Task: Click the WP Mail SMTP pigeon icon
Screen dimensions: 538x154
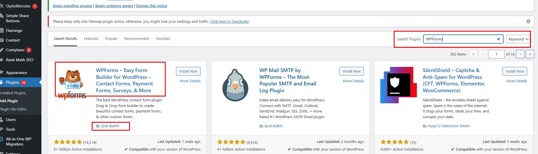Action: tap(235, 85)
